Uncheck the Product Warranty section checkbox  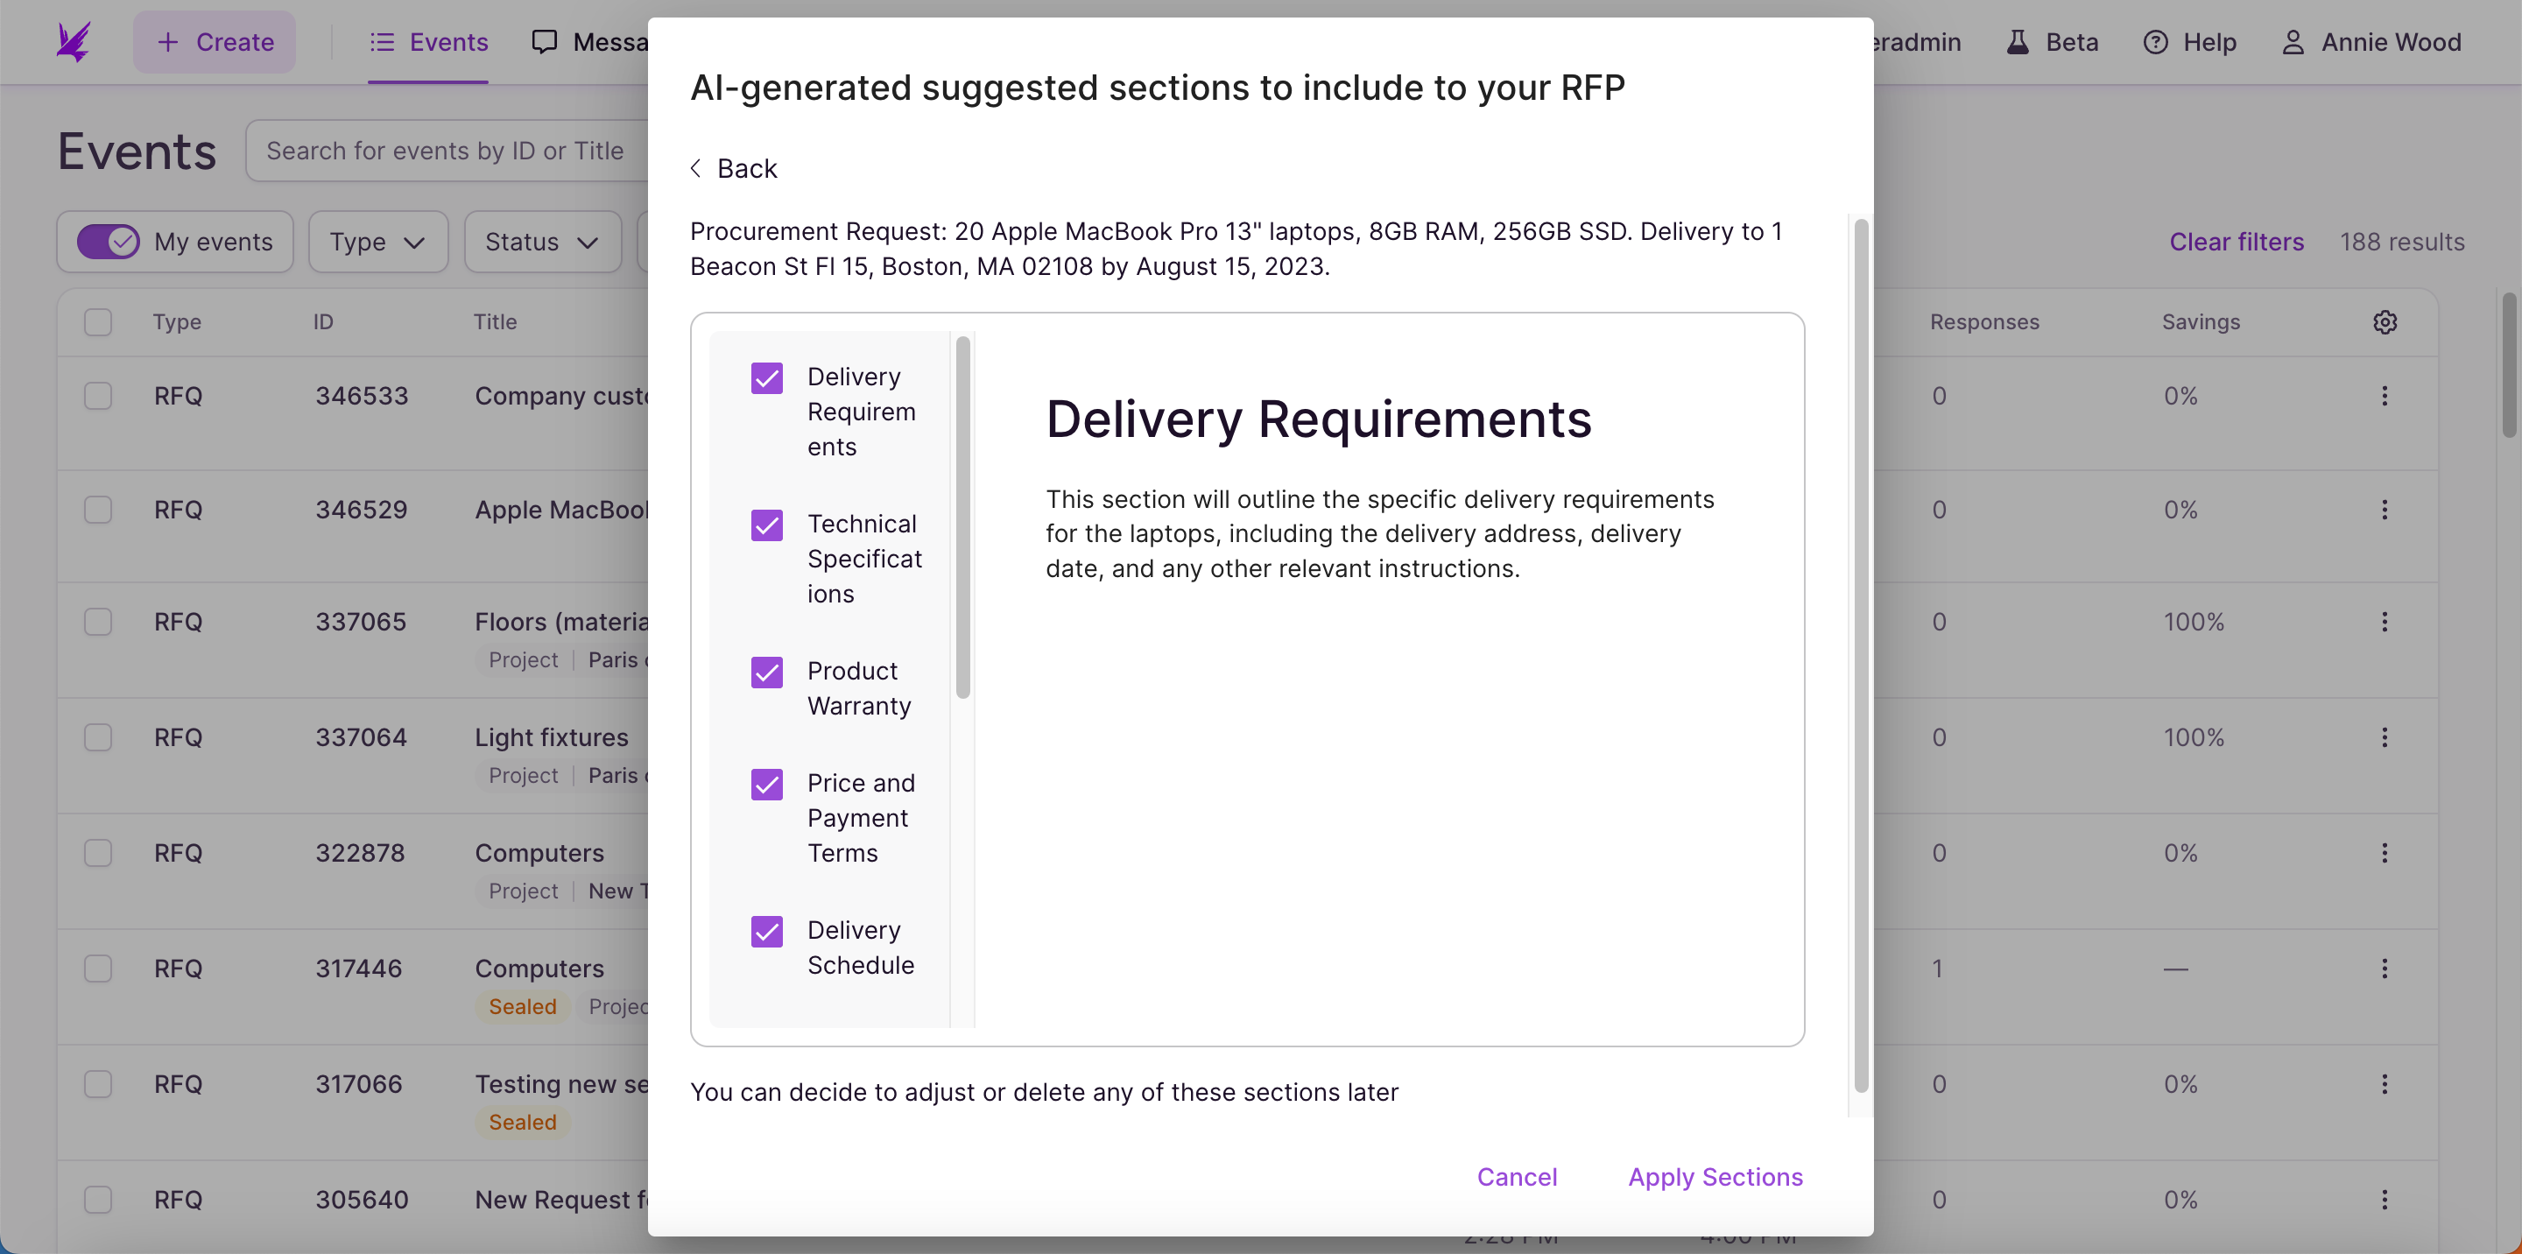(766, 673)
